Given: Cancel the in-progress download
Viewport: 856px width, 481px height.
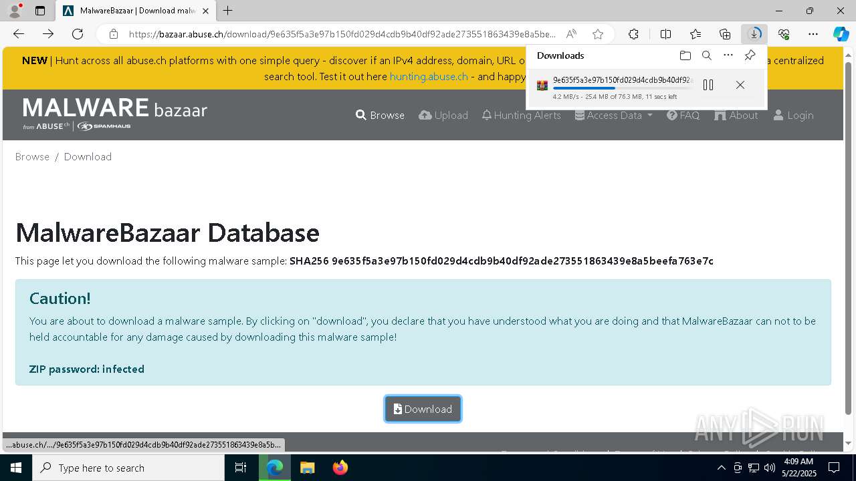Looking at the screenshot, I should click(740, 85).
